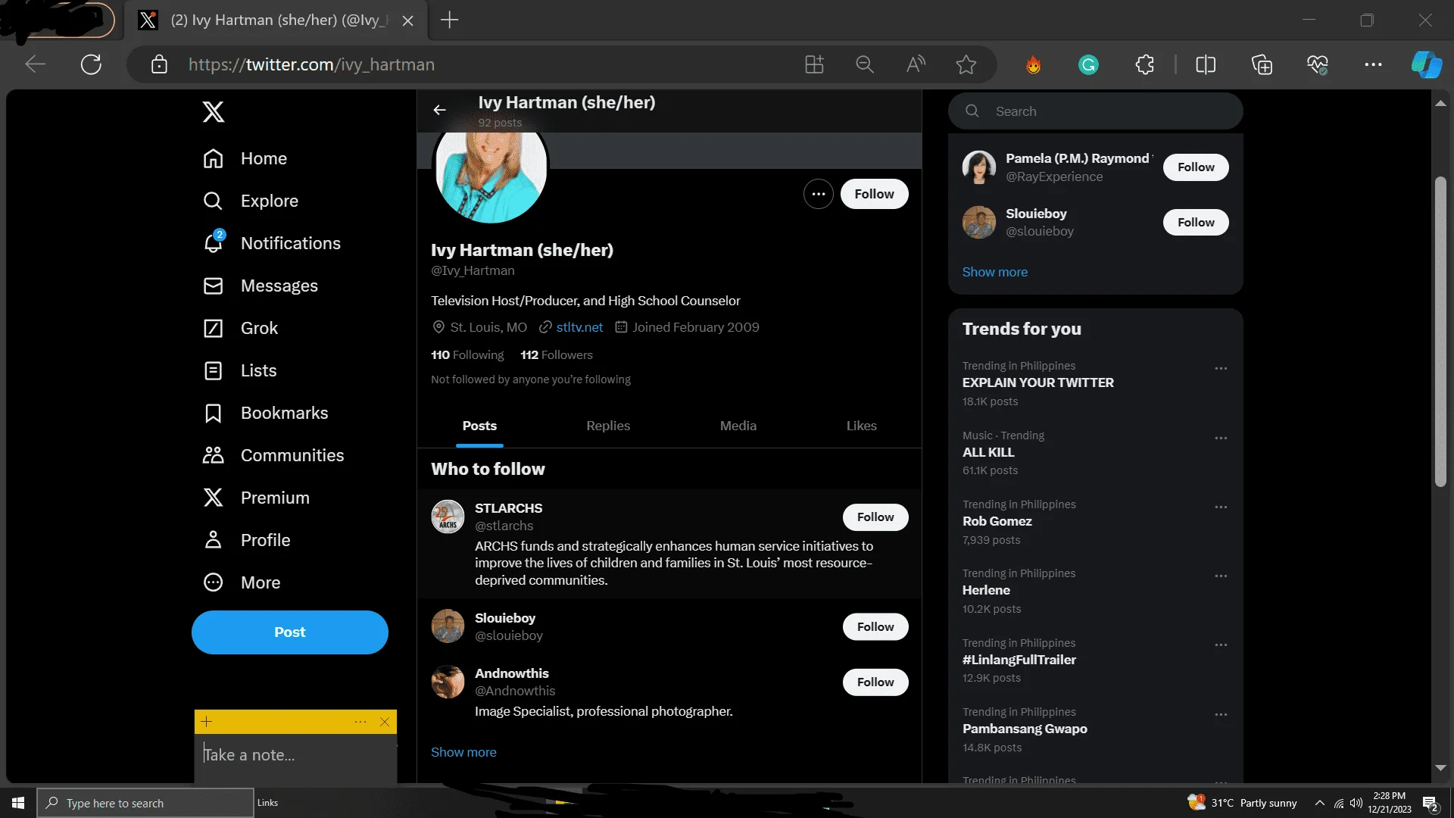This screenshot has height=818, width=1454.
Task: Open the Messages envelope icon
Action: (214, 286)
